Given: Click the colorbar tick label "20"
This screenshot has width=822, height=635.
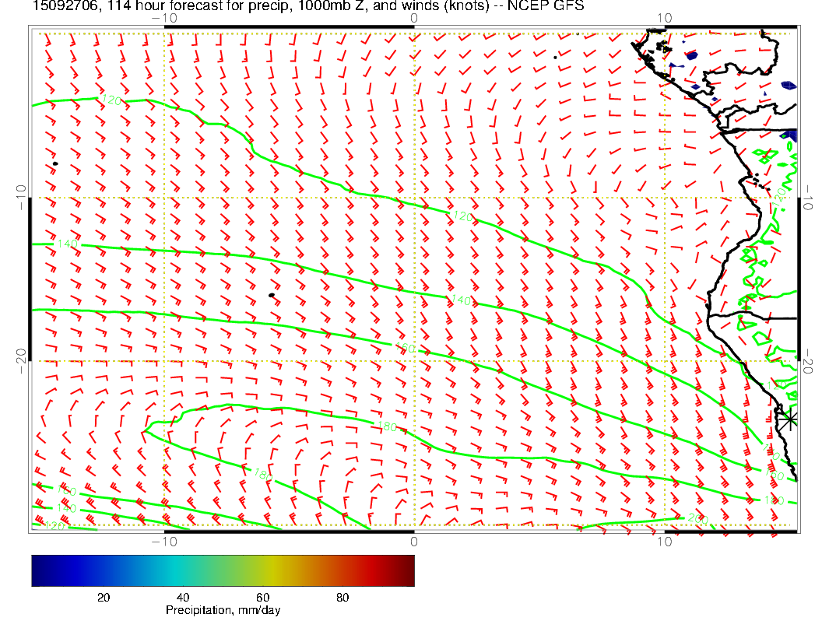Looking at the screenshot, I should pos(103,598).
